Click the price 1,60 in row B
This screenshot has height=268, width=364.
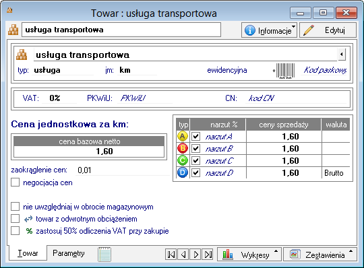pyautogui.click(x=291, y=149)
